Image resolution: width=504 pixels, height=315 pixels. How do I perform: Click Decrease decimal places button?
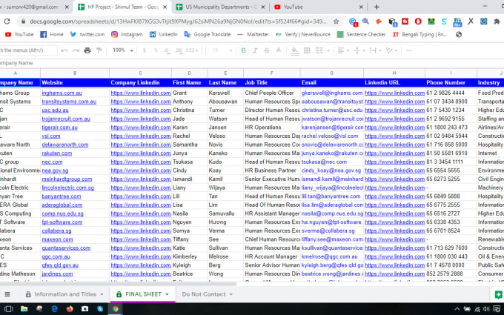coord(167,50)
